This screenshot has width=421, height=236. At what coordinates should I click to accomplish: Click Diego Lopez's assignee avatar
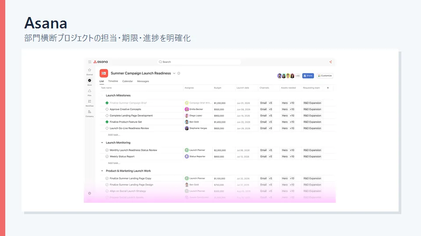click(187, 115)
